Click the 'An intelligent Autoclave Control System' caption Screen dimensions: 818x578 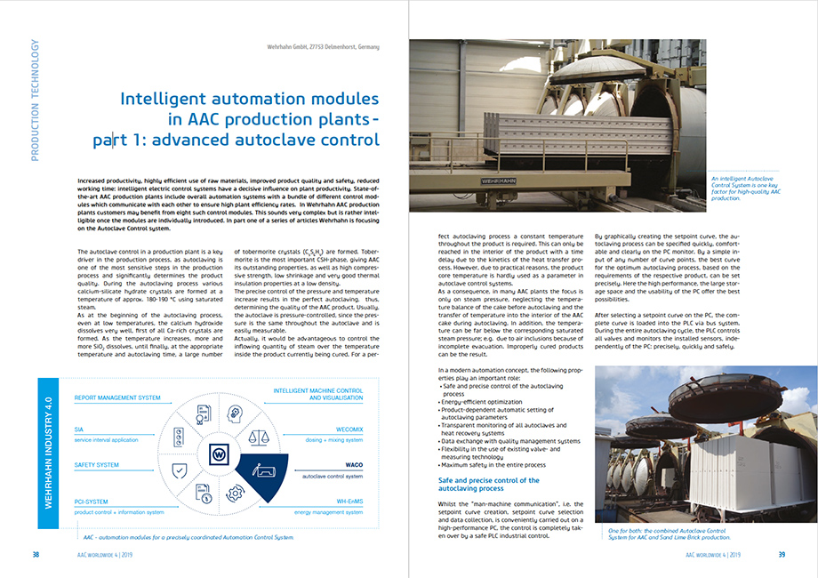pos(745,189)
